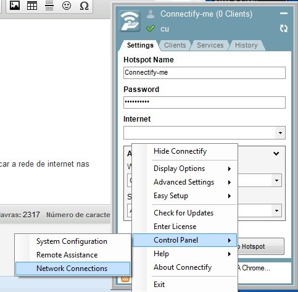Screen dimensions: 298x292
Task: Open the History tab
Action: coord(246,45)
